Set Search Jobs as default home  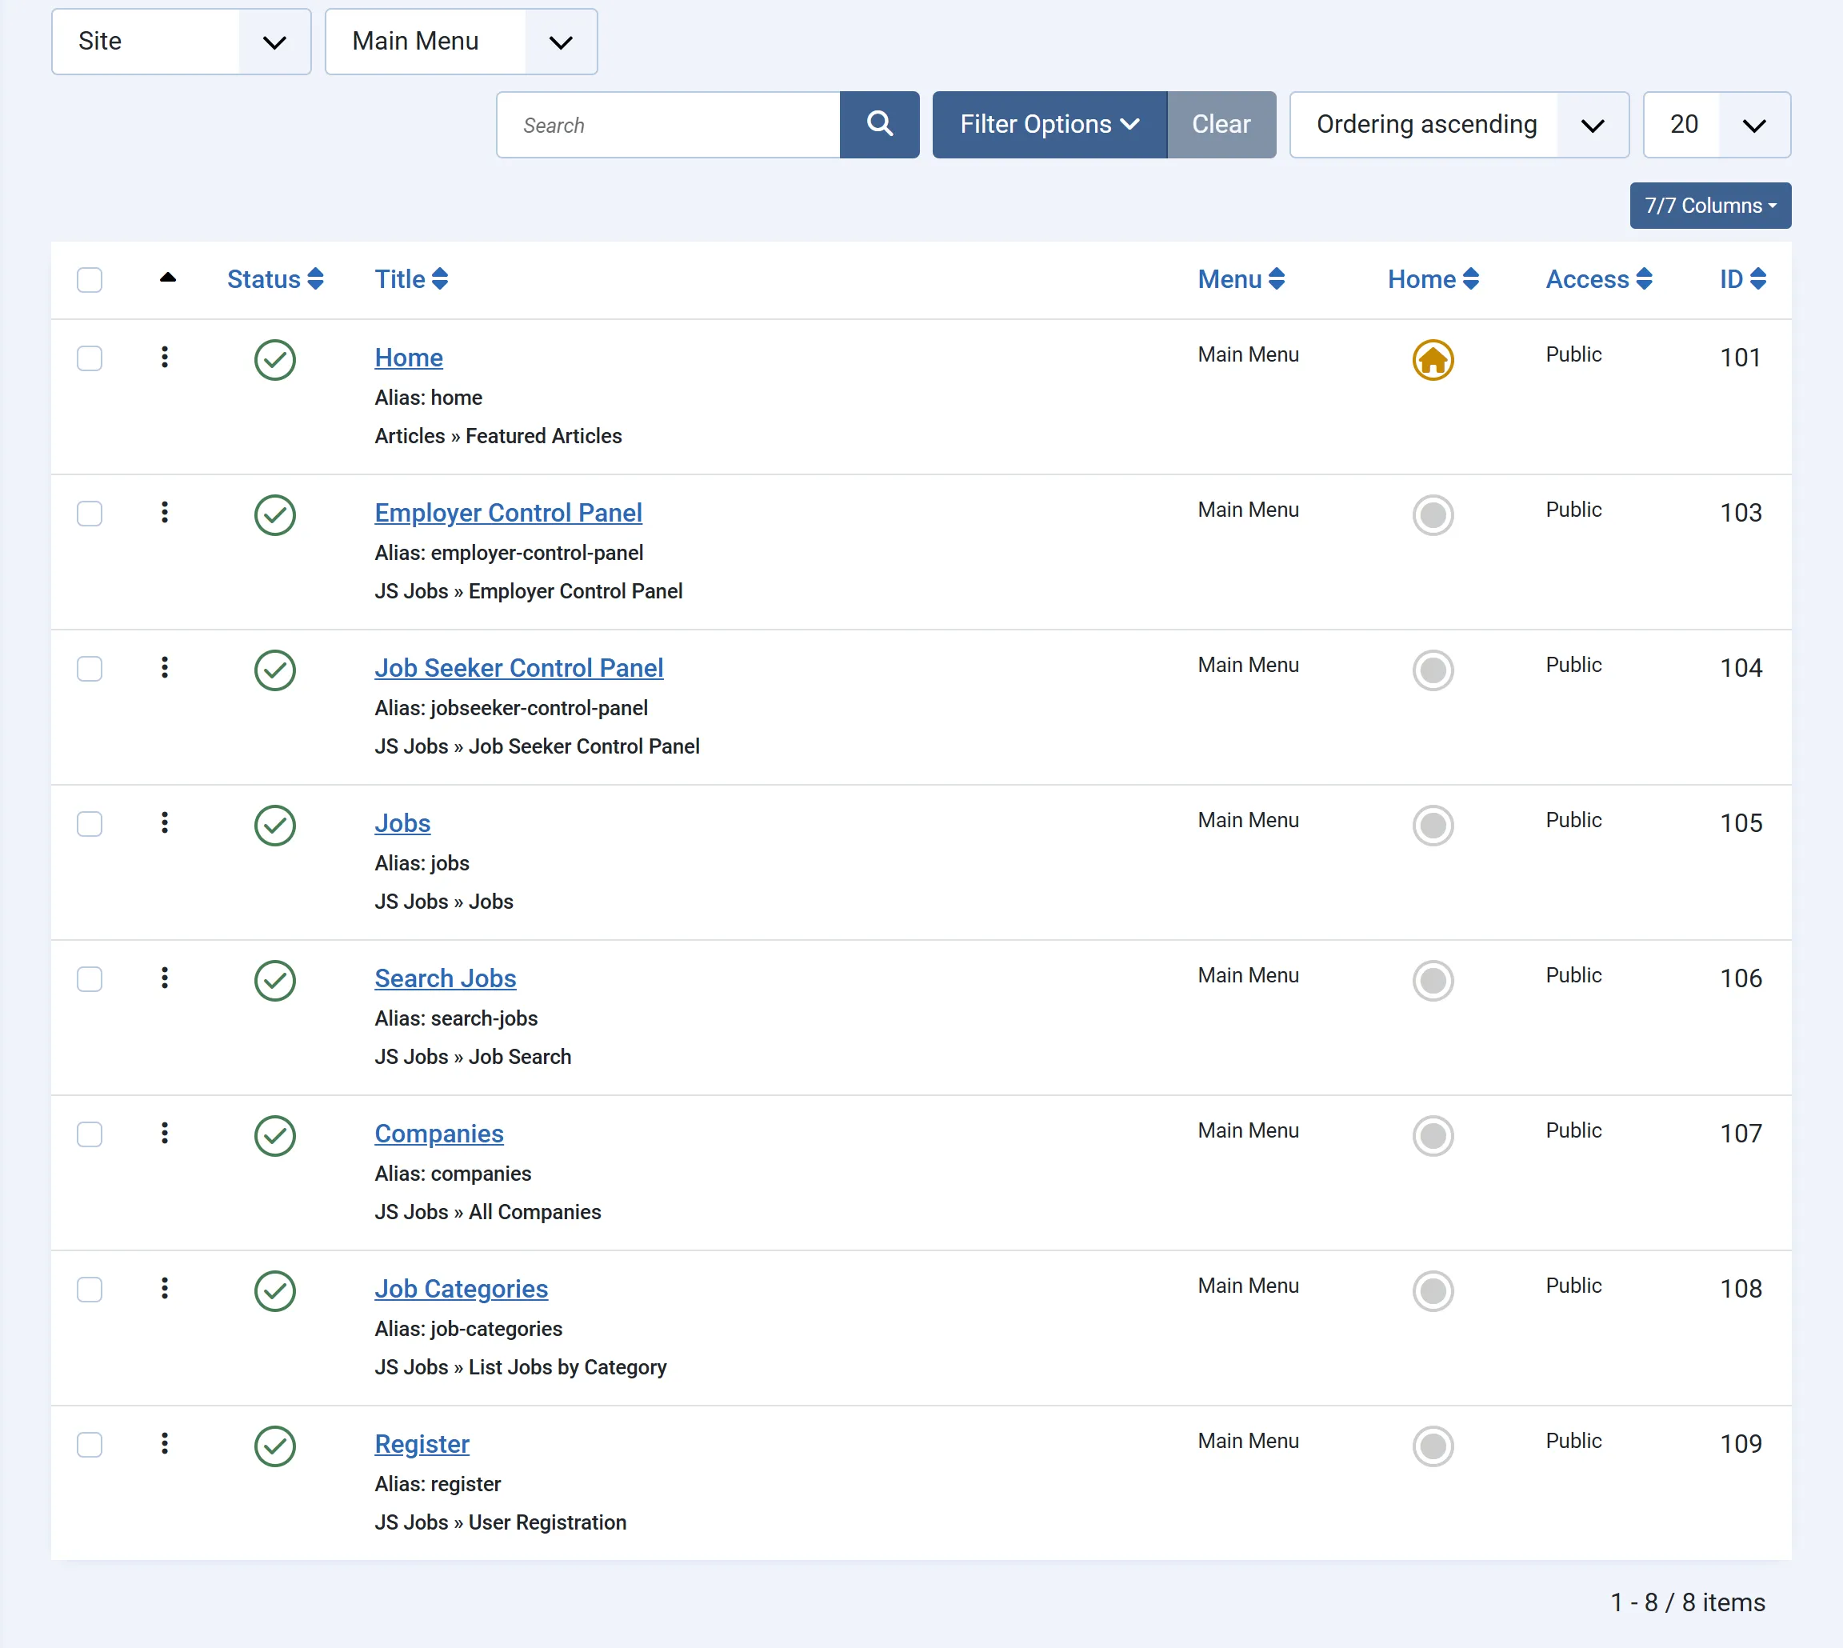click(1433, 980)
